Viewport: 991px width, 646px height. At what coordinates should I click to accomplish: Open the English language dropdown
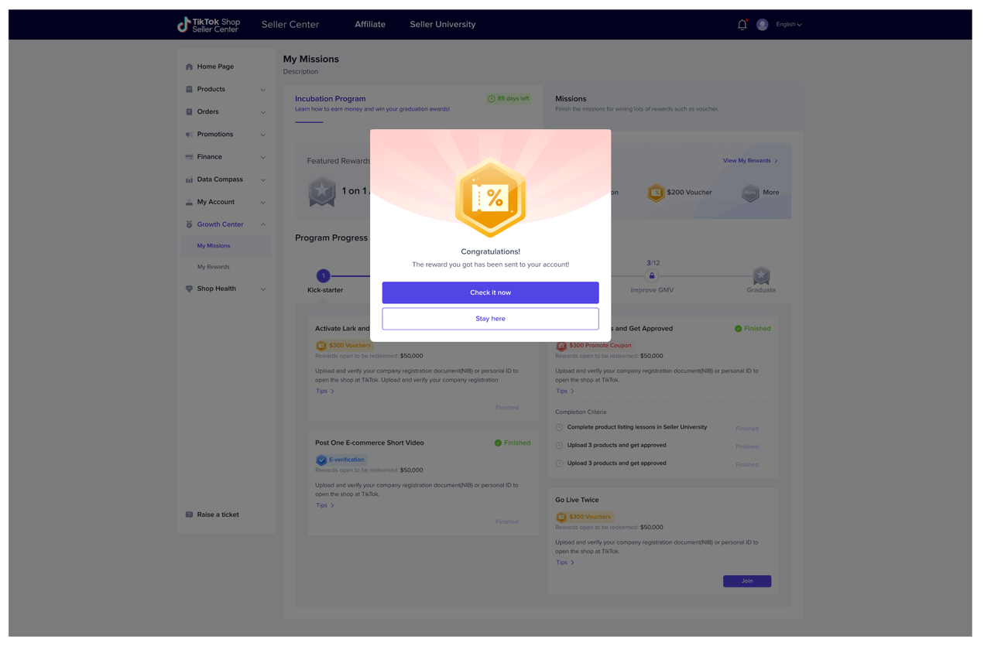pos(789,25)
